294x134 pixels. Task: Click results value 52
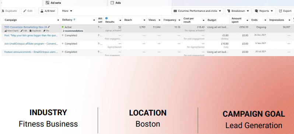120,27
